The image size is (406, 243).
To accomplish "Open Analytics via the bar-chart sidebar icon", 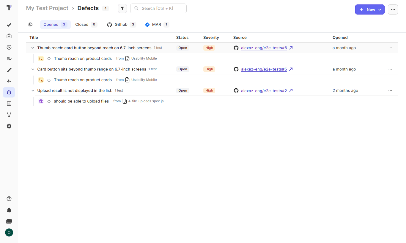I will coord(9,104).
